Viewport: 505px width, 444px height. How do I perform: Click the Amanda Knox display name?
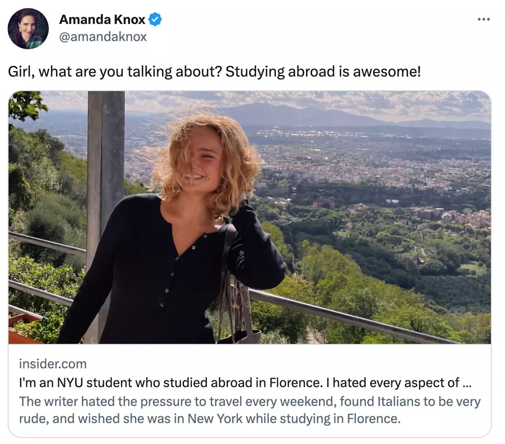coord(102,20)
